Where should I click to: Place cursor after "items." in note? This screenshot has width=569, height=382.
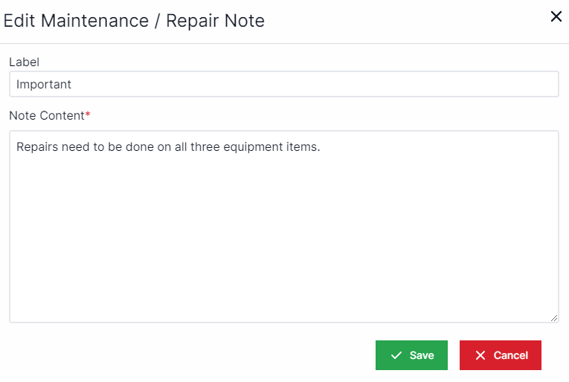321,147
